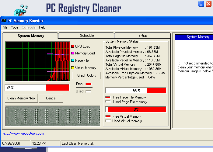Open the greyed Schedule menu item
This screenshot has height=152, width=213.
click(x=29, y=27)
